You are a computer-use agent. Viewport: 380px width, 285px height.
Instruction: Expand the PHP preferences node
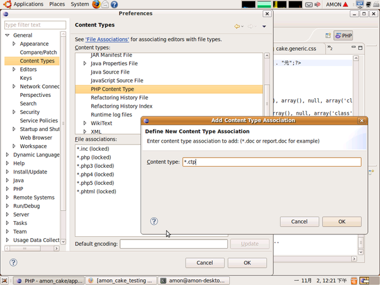(x=7, y=189)
